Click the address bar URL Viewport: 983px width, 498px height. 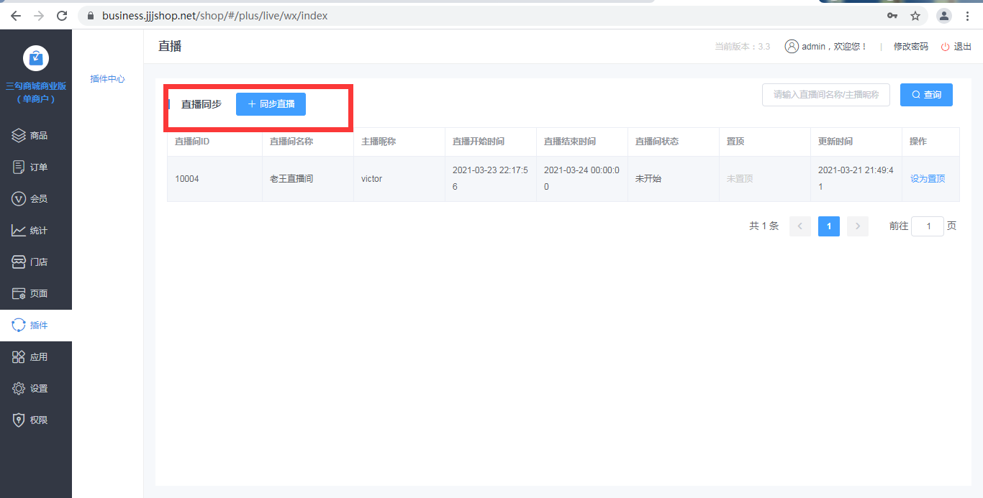tap(214, 16)
